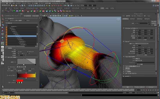
Task: Select the ワールド symmetry space radio
Action: (17, 52)
